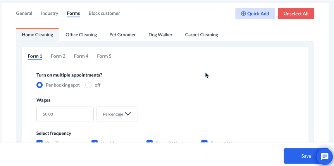Viewport: 334px width, 166px height.
Task: Go to the Block customer tab
Action: point(104,13)
